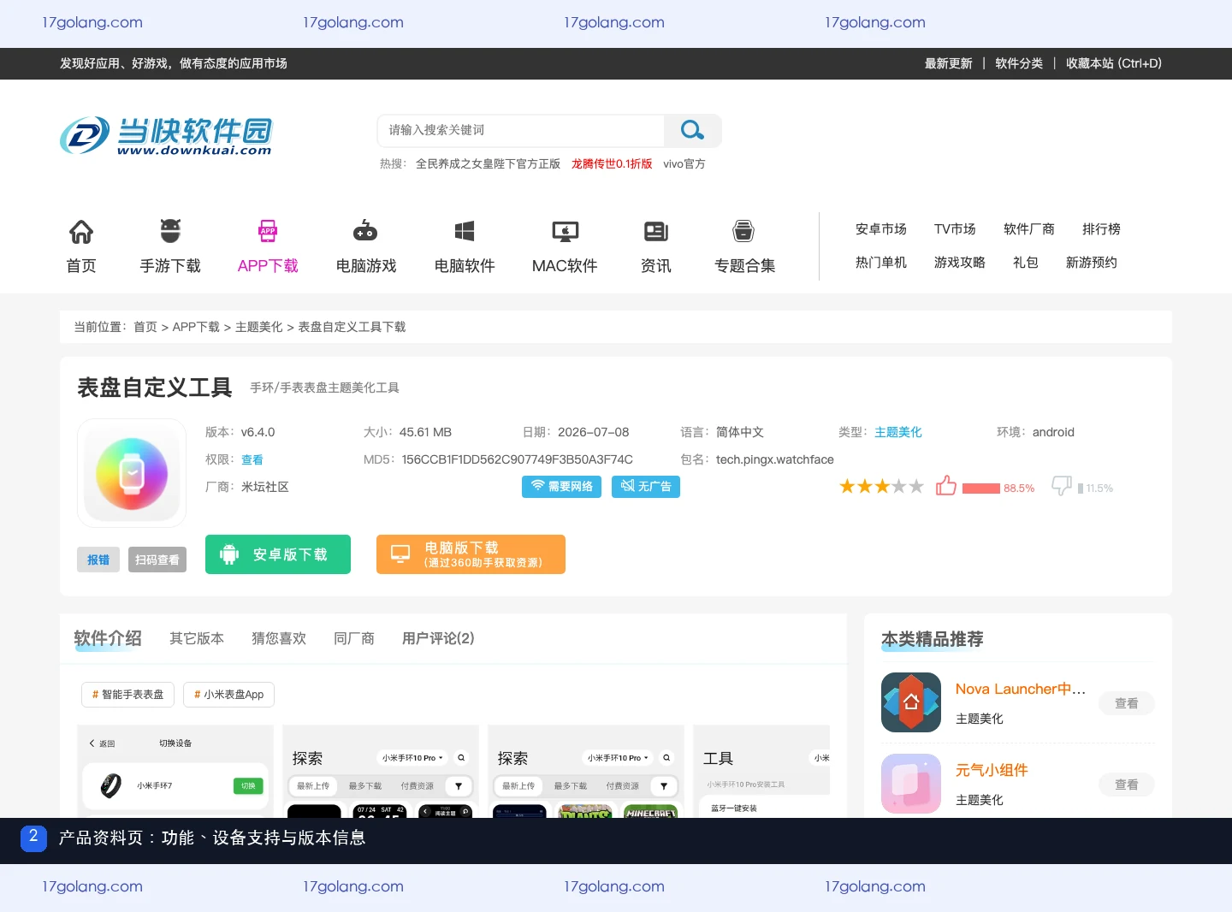The image size is (1232, 912).
Task: Click the Nova Launcher app icon
Action: coord(911,702)
